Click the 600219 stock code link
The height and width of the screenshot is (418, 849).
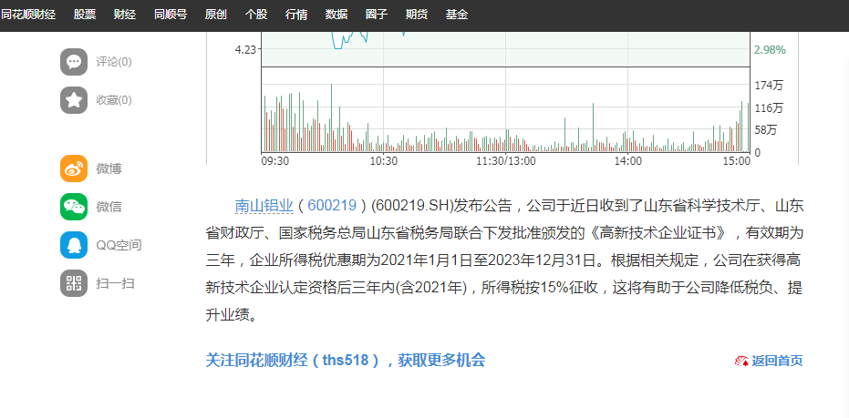pos(331,205)
